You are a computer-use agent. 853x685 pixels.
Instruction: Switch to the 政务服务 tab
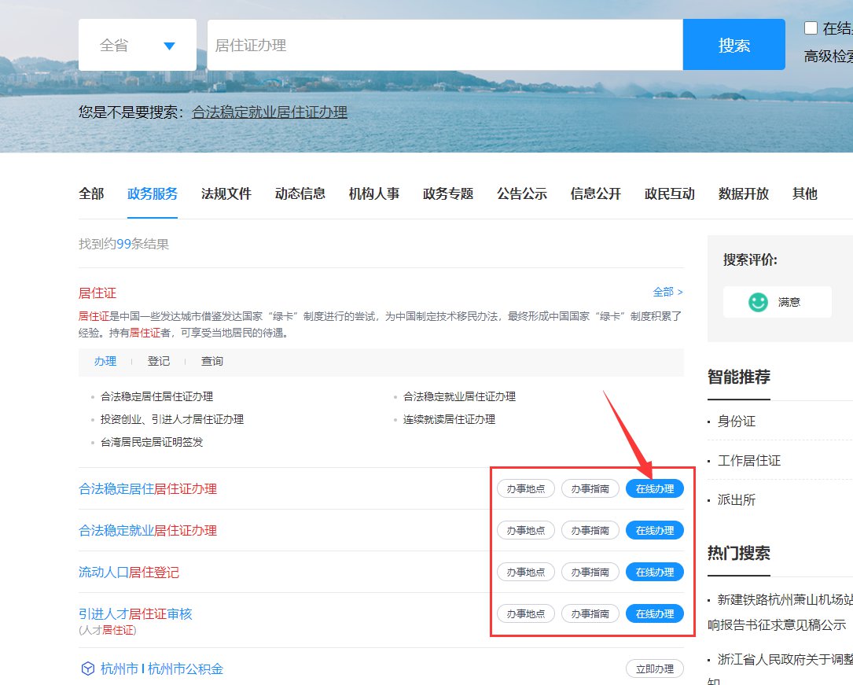pyautogui.click(x=153, y=193)
